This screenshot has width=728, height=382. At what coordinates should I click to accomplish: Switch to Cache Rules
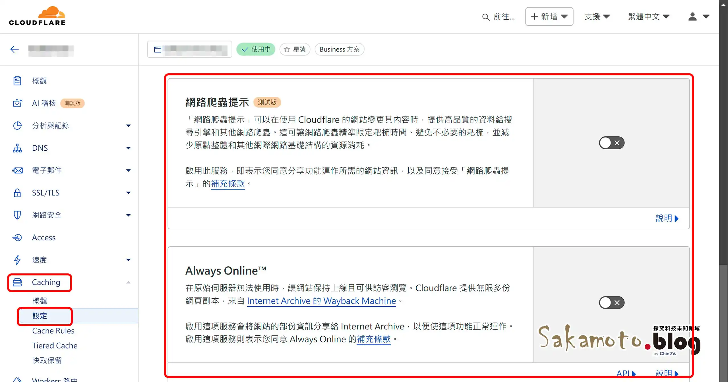[53, 331]
